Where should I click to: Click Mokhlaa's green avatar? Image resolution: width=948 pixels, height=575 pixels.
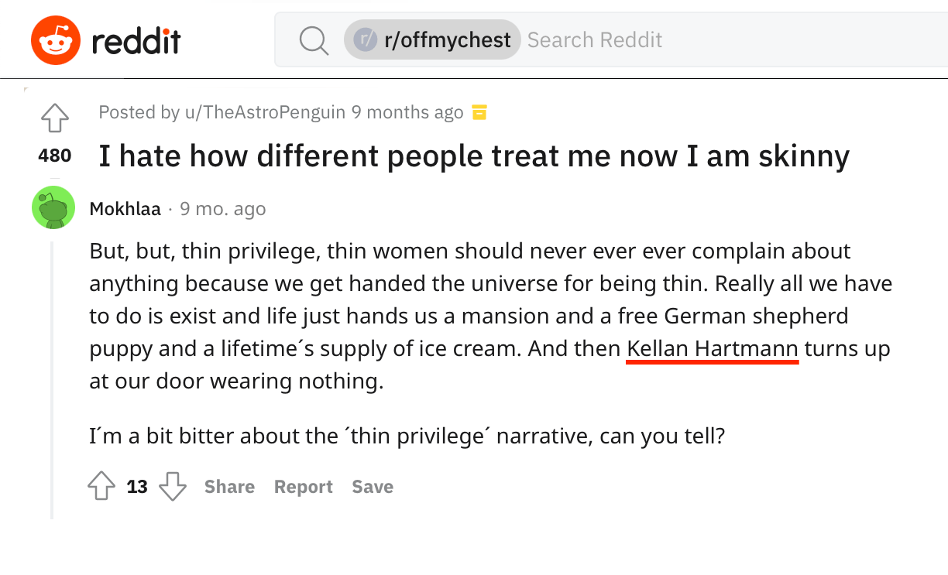tap(53, 207)
